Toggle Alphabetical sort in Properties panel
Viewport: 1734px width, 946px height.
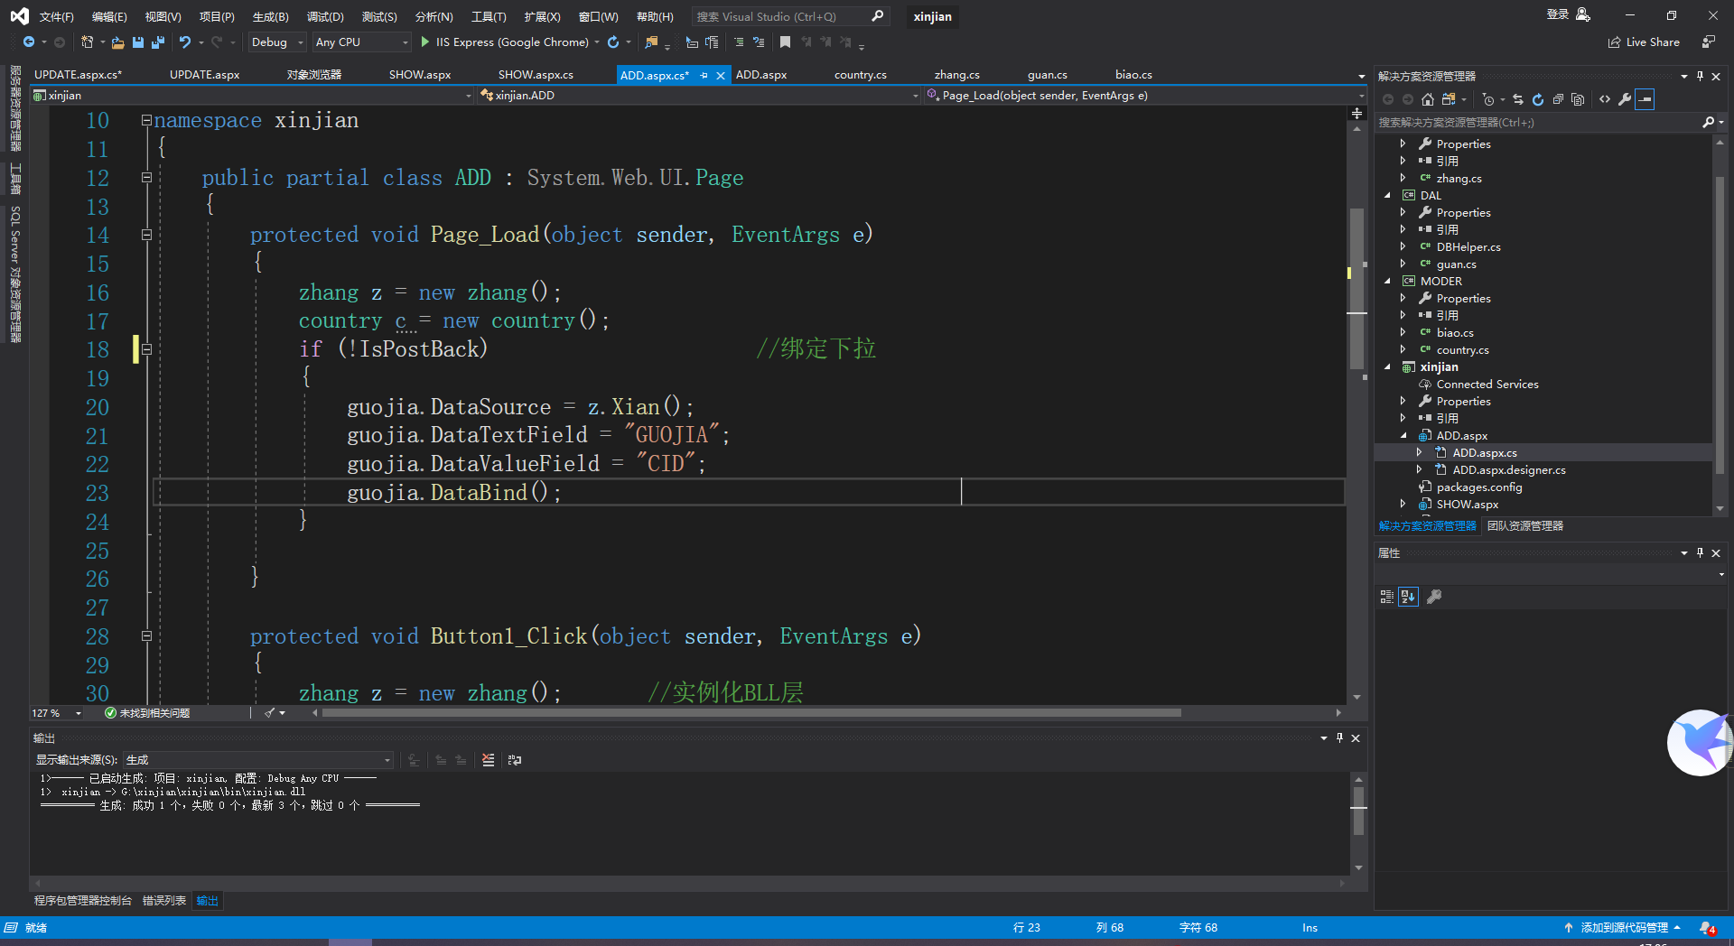coord(1408,597)
